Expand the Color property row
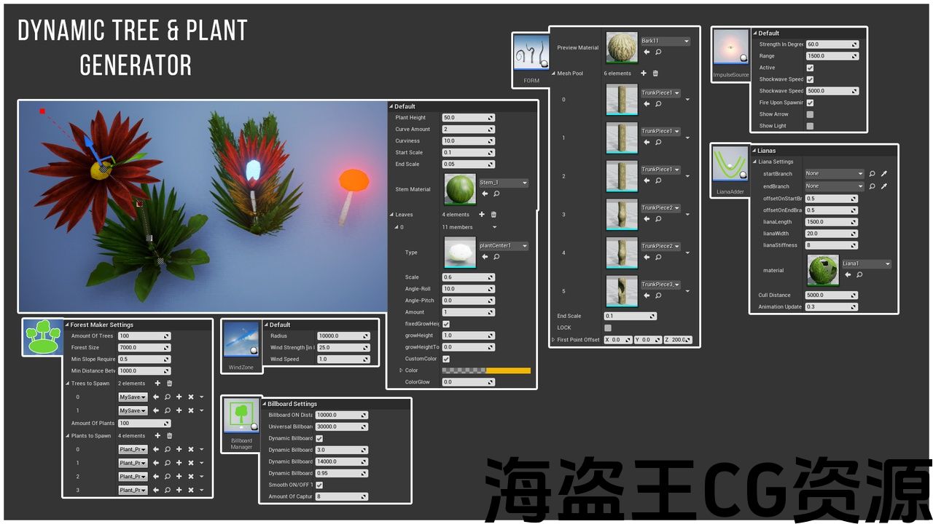The height and width of the screenshot is (524, 933). click(401, 370)
